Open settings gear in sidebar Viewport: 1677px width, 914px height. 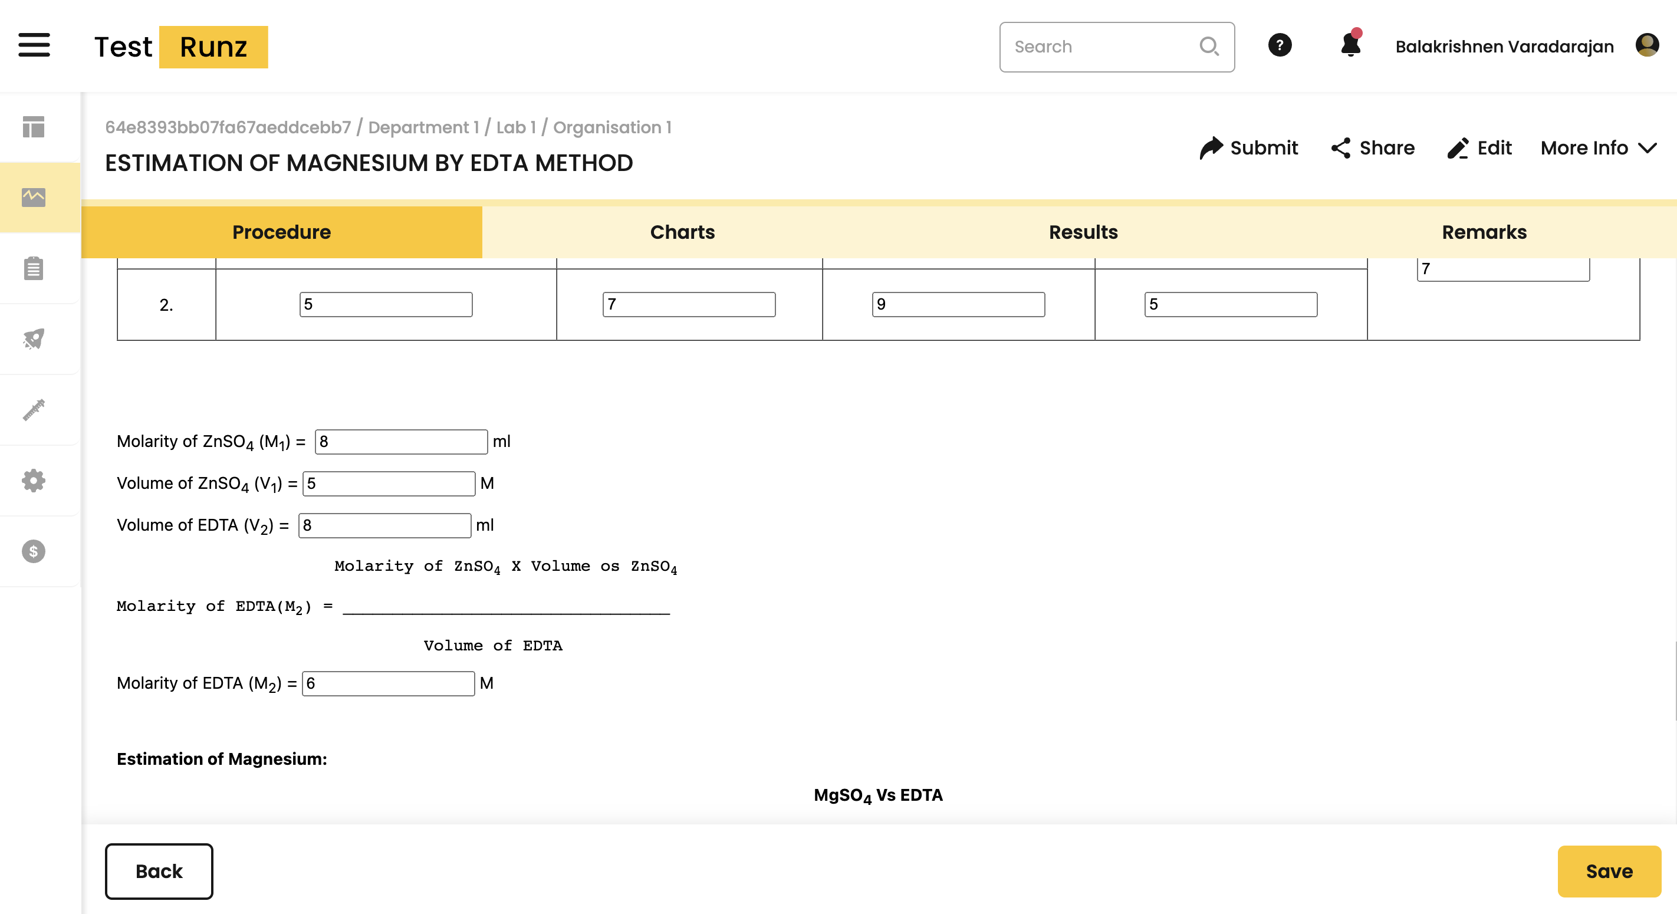[x=34, y=481]
